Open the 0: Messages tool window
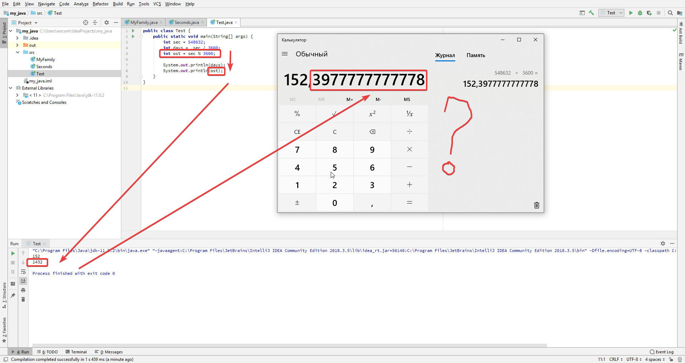The width and height of the screenshot is (685, 363). pos(109,352)
